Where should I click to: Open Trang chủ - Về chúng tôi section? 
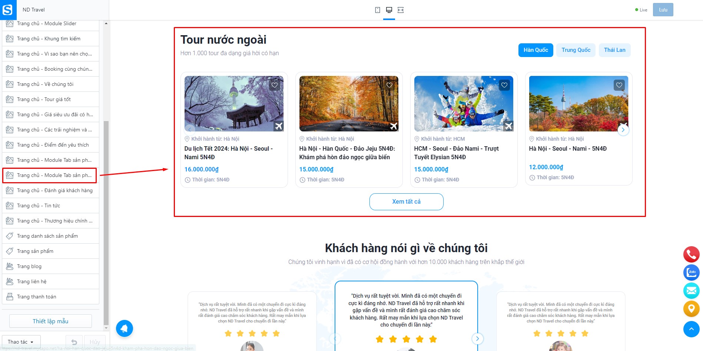pos(50,84)
